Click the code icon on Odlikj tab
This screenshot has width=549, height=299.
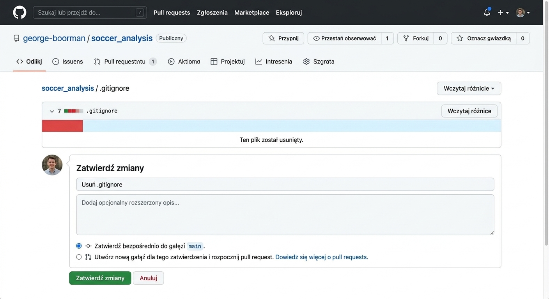click(19, 62)
